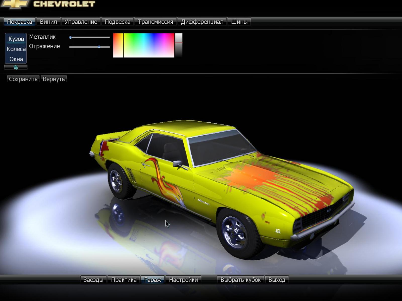
Task: Choose Окна as paint target
Action: 16,59
